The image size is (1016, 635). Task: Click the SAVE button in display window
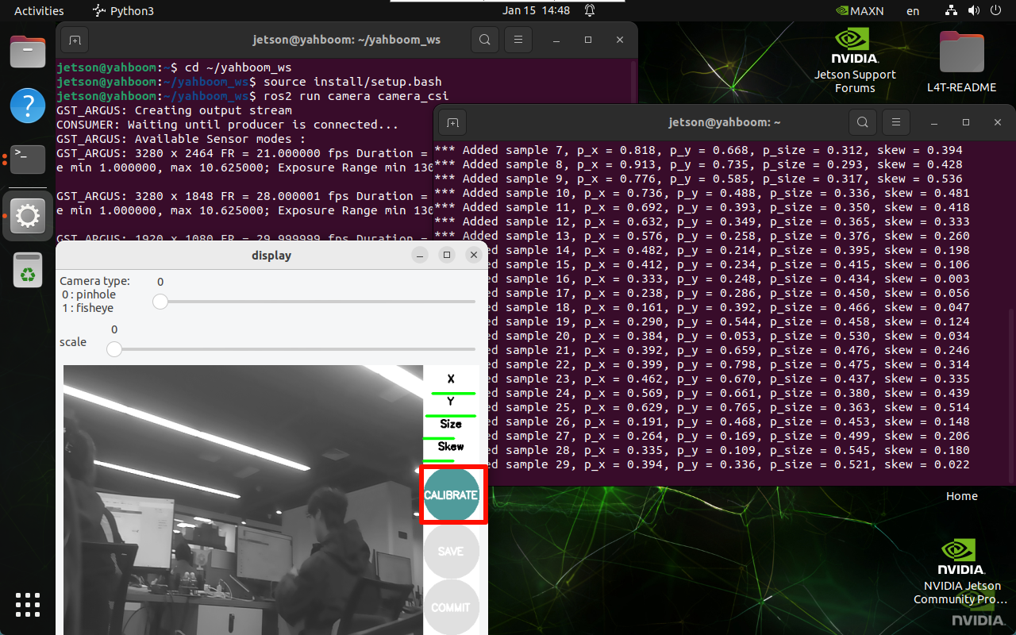click(452, 551)
